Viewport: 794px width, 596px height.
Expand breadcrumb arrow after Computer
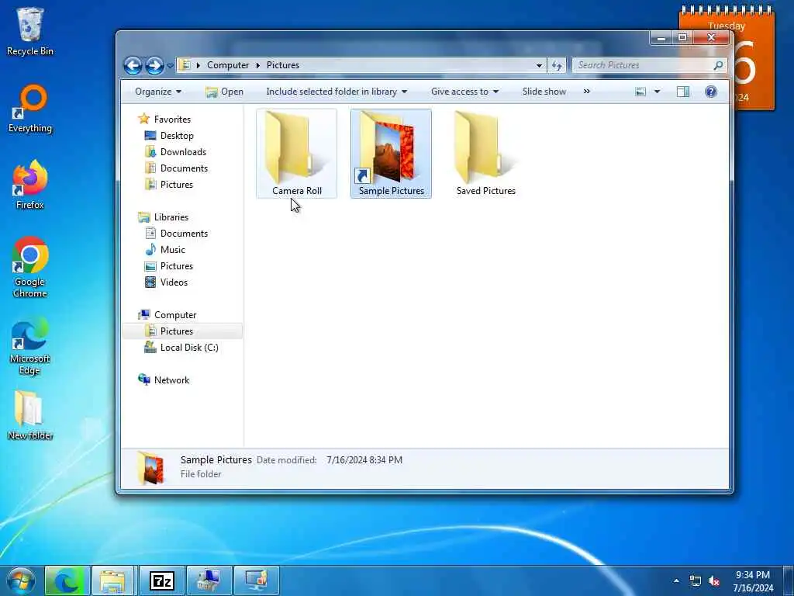point(257,65)
